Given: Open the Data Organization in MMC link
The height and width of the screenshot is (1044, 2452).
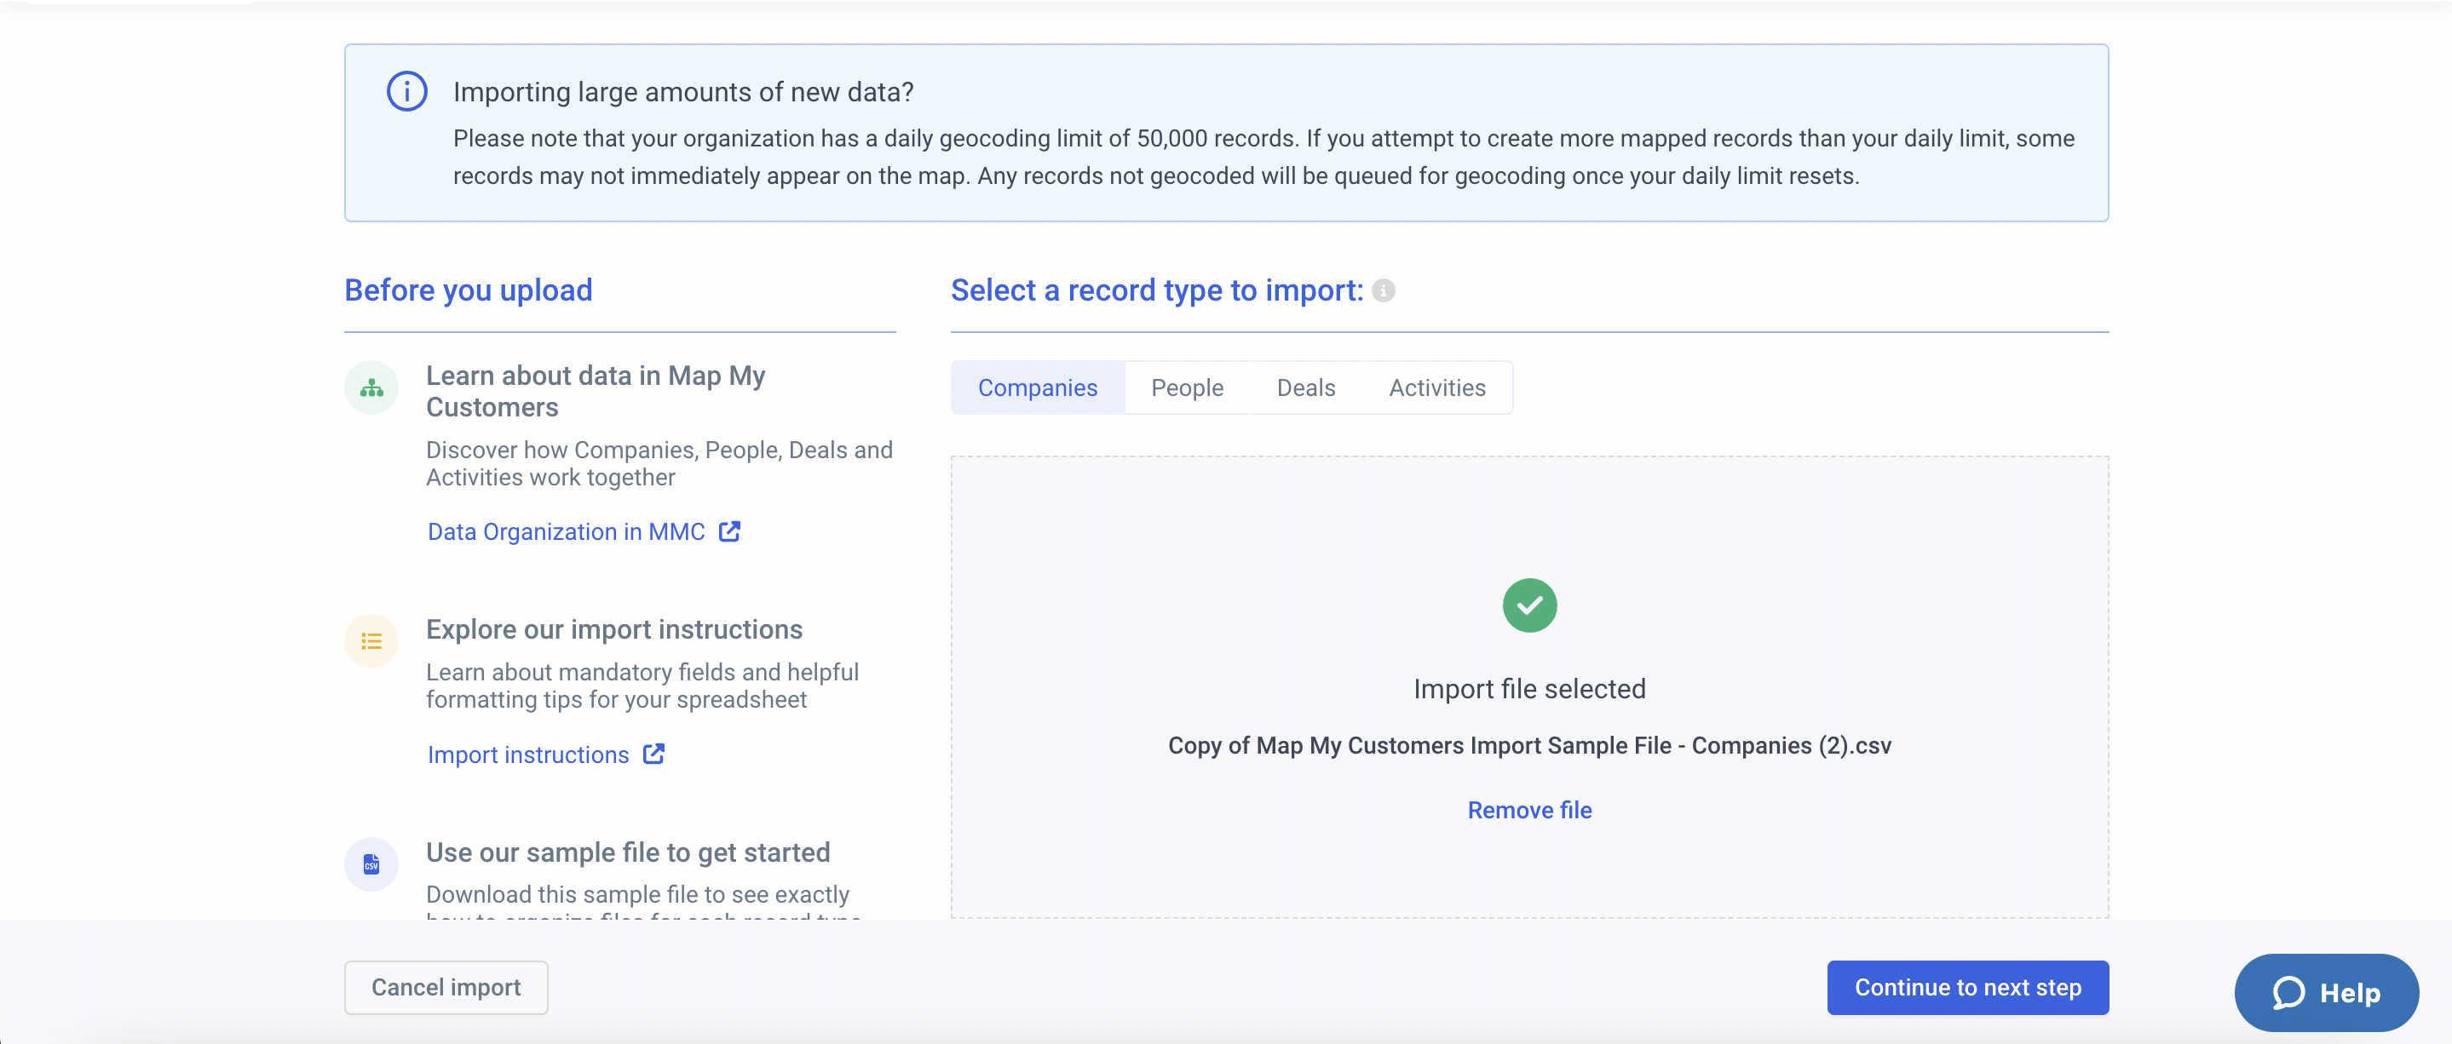Looking at the screenshot, I should click(x=567, y=531).
